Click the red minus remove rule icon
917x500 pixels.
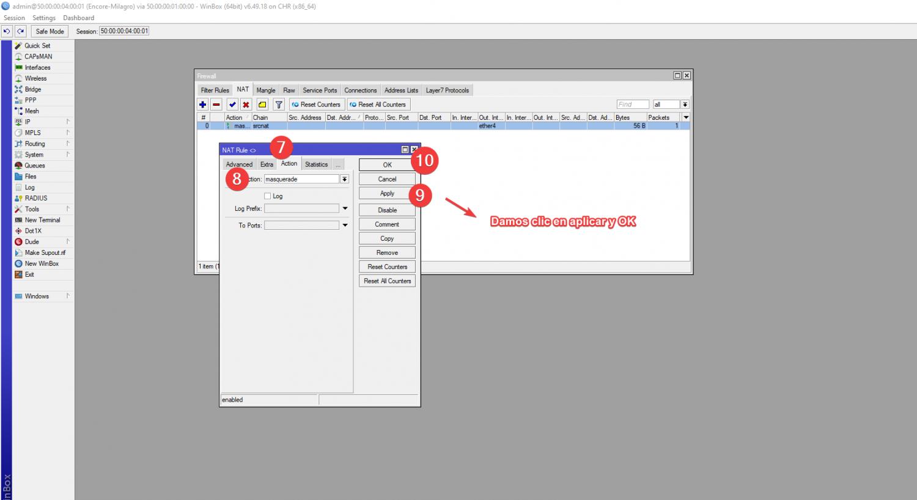[216, 105]
